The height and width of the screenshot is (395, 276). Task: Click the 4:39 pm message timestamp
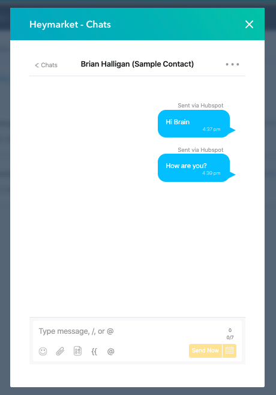[211, 173]
